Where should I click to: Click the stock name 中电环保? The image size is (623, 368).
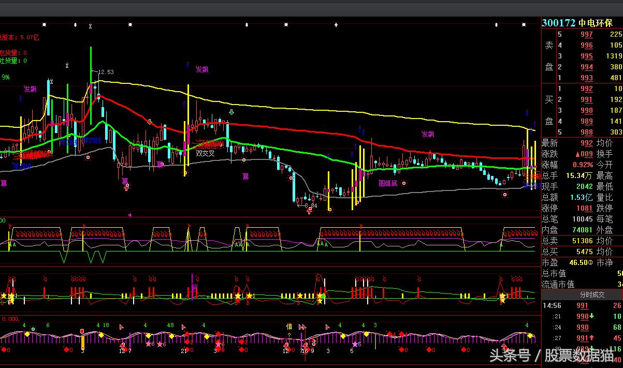pyautogui.click(x=596, y=23)
